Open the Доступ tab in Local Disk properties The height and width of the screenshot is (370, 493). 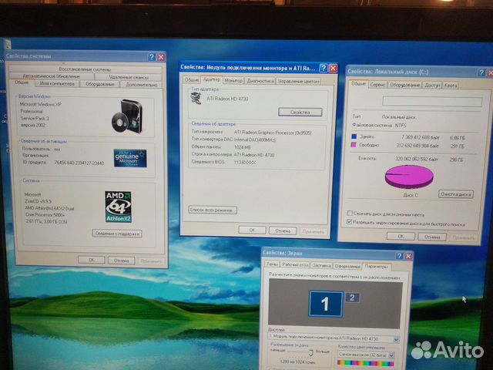(x=432, y=86)
